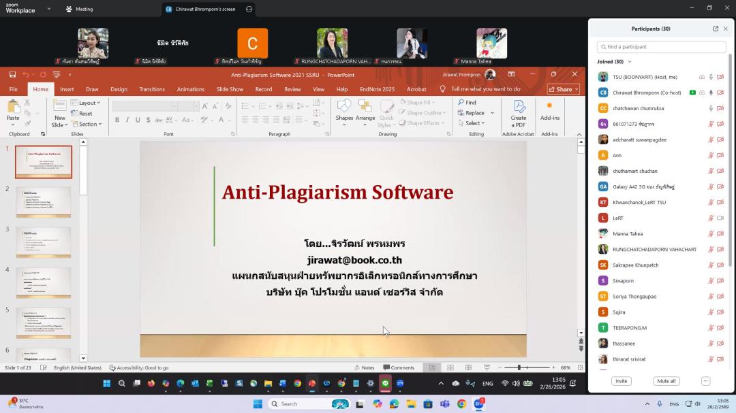Click the New Slide icon
The height and width of the screenshot is (413, 736).
pos(60,107)
